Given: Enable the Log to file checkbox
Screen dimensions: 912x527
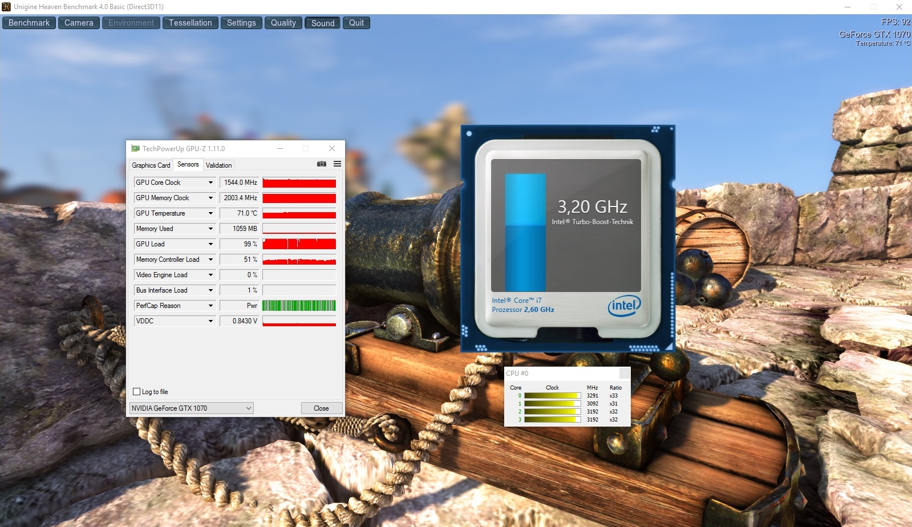Looking at the screenshot, I should coord(136,391).
